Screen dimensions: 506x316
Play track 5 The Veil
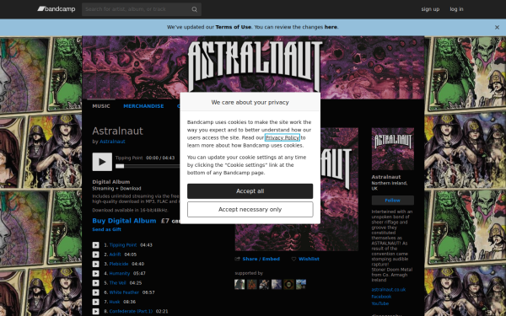[96, 283]
